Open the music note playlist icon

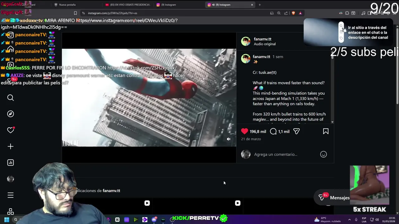(x=363, y=13)
